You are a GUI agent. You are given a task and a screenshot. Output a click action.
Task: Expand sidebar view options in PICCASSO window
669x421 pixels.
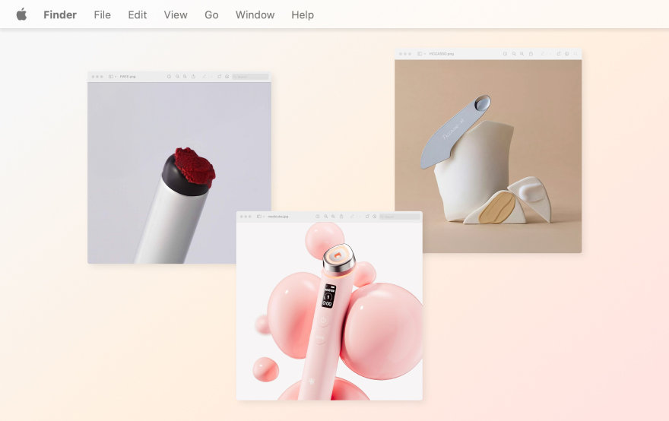(x=425, y=54)
